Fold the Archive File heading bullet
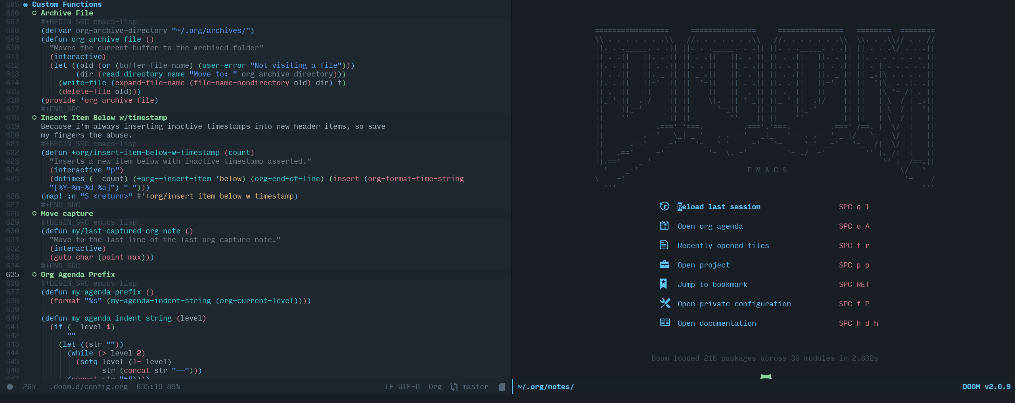The image size is (1015, 403). click(x=34, y=13)
